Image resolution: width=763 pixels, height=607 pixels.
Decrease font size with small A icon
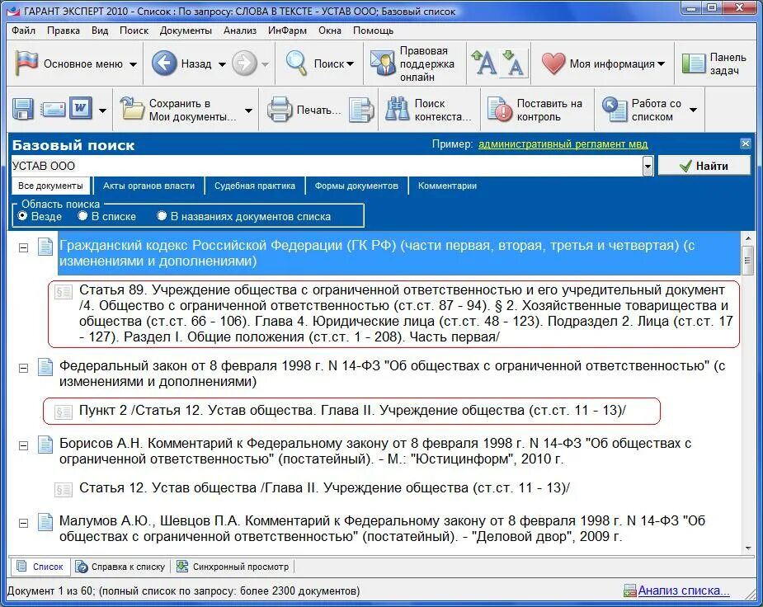coord(513,64)
